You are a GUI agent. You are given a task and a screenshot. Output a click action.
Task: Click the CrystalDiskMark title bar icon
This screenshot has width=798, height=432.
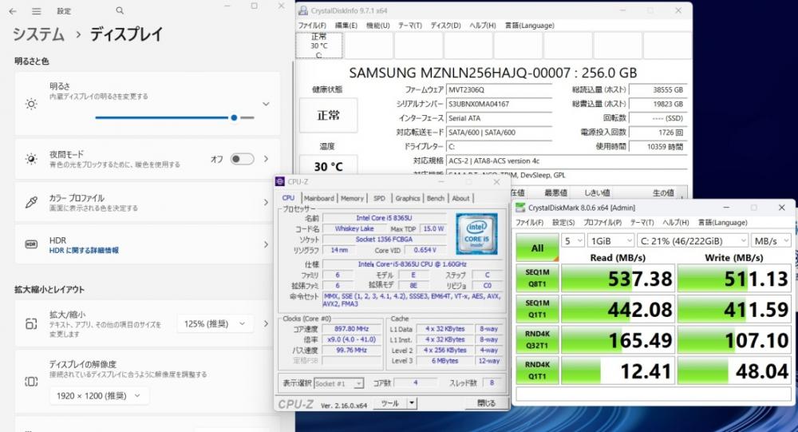(x=520, y=208)
